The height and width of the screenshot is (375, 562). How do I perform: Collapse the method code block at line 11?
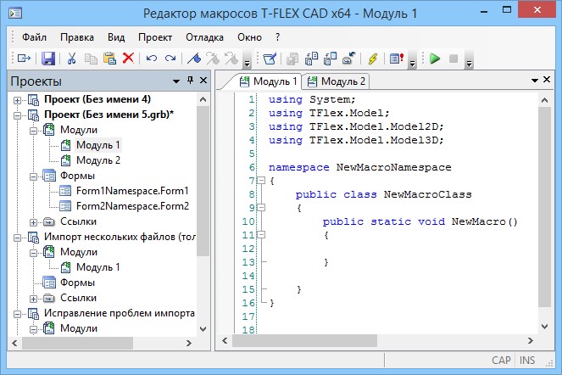(261, 235)
